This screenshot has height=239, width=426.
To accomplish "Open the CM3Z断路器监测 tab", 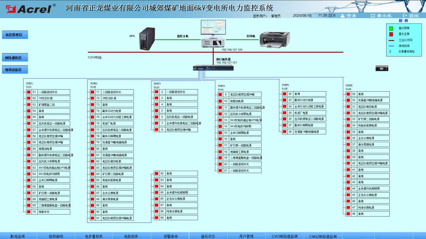I will pos(323,236).
